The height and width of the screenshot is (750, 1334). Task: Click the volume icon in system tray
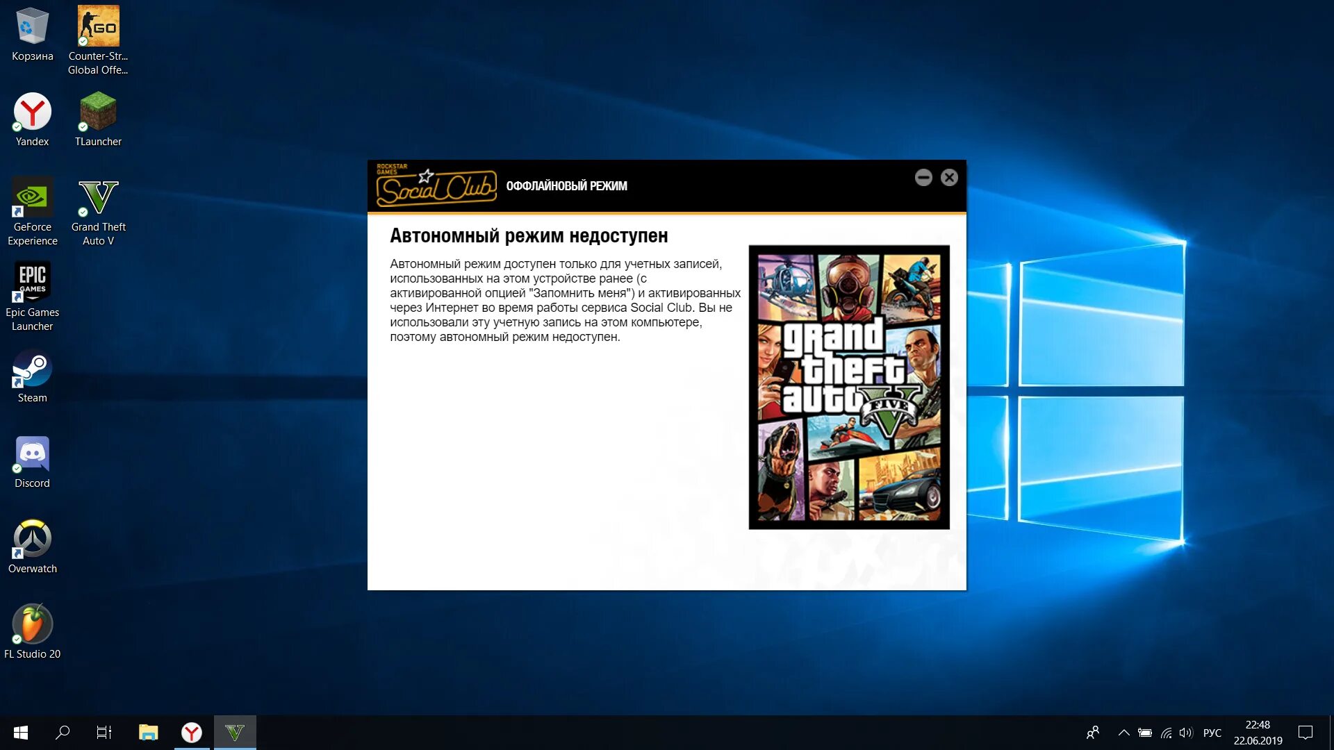click(x=1183, y=732)
